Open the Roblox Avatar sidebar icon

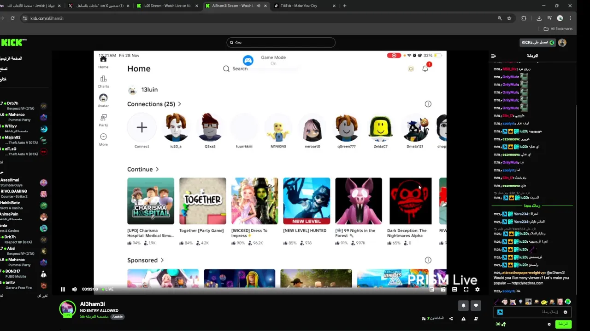pyautogui.click(x=103, y=98)
